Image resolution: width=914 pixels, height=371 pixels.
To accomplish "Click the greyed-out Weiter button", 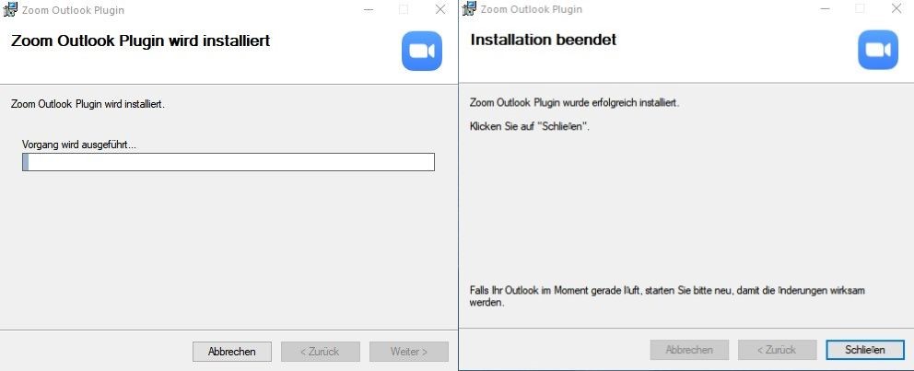I will [408, 352].
